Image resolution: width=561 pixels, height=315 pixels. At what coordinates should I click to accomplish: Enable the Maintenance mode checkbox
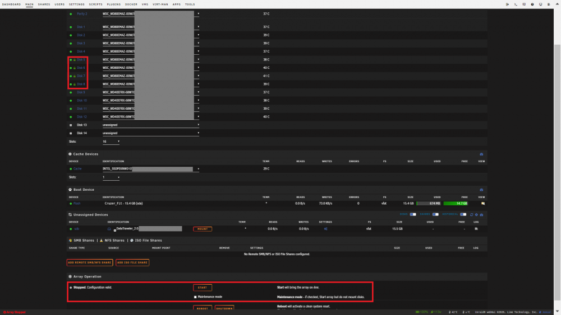pos(195,297)
